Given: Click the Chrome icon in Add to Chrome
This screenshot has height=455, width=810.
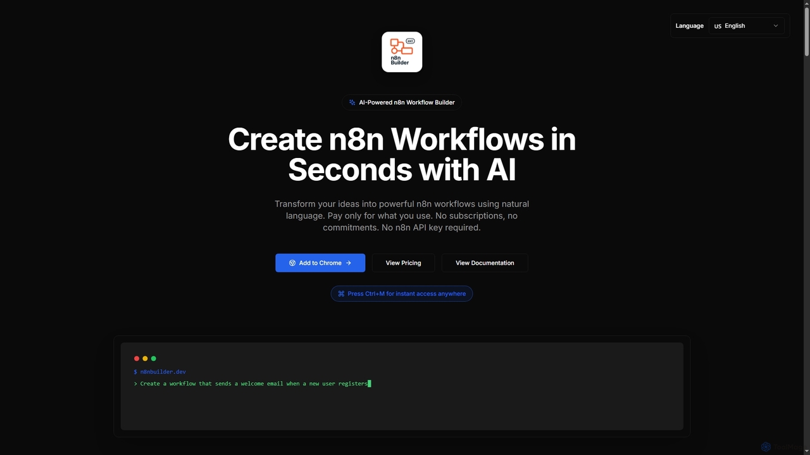Looking at the screenshot, I should [x=292, y=263].
